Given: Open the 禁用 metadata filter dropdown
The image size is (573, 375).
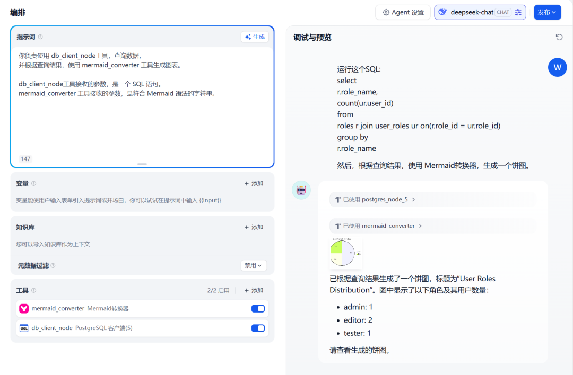Looking at the screenshot, I should (x=254, y=265).
